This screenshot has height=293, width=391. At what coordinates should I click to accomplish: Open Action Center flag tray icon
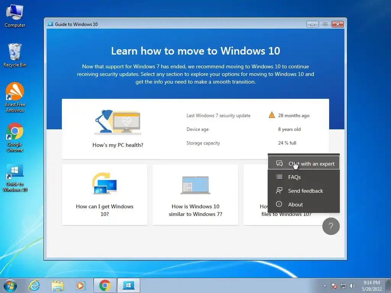(x=334, y=286)
